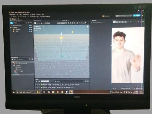This screenshot has width=152, height=114.
Task: Add a new layout with the plus icon
Action: coord(18,19)
